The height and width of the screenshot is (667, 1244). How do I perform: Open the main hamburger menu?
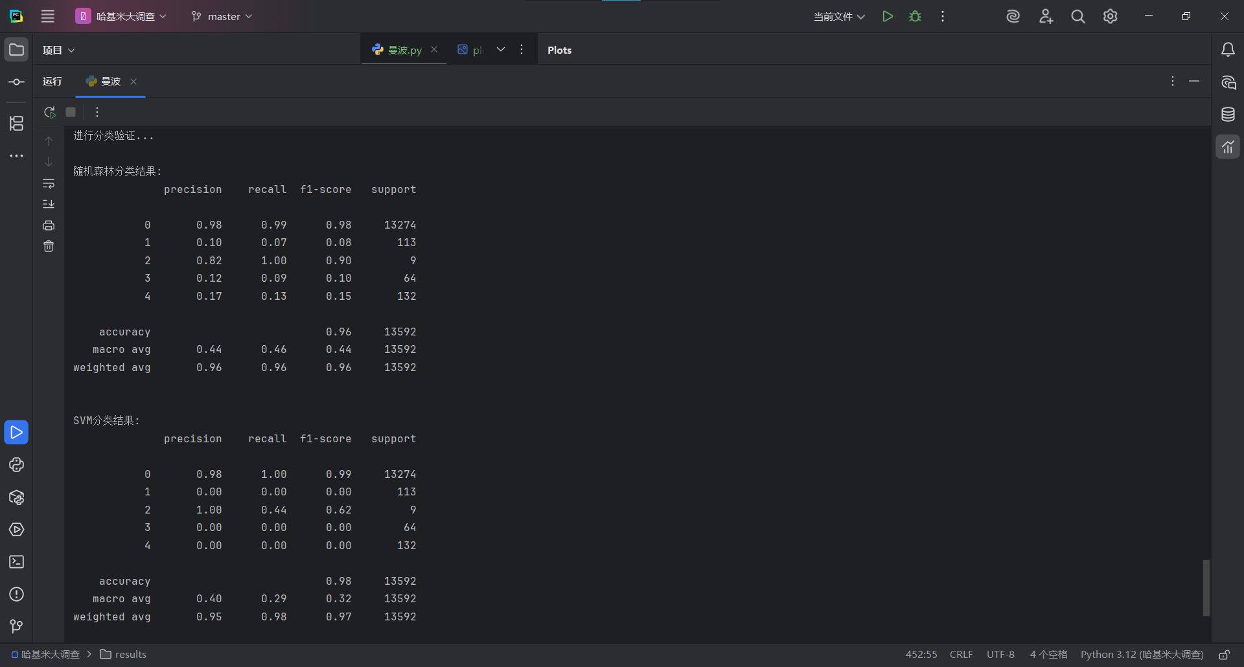pyautogui.click(x=48, y=16)
